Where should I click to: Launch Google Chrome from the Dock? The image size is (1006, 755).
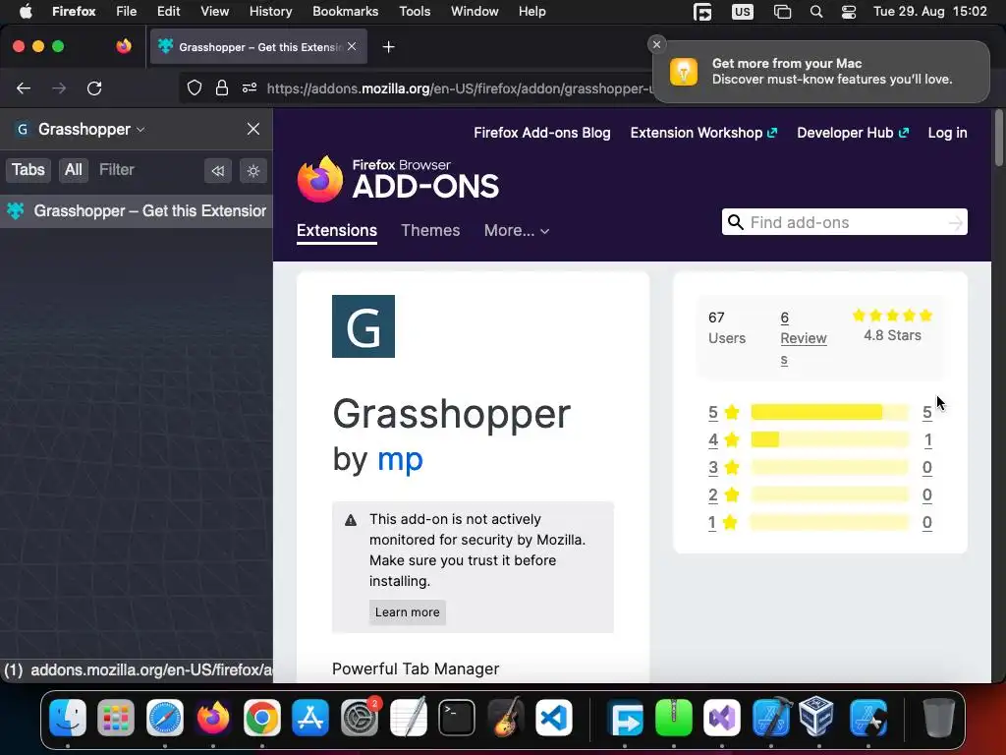pyautogui.click(x=262, y=717)
